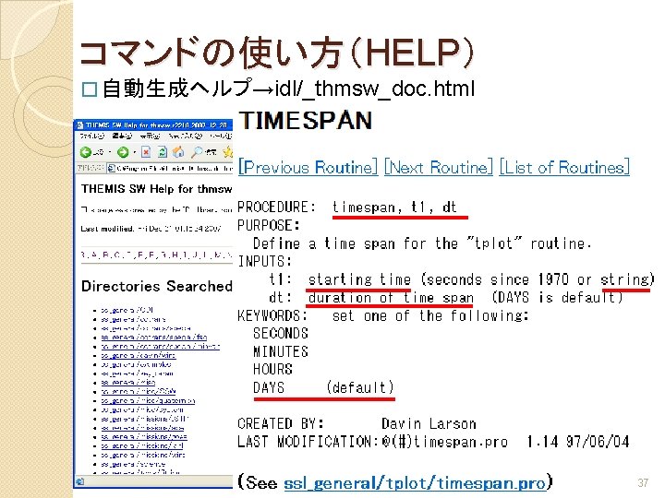Click the letter H index link

175,255
